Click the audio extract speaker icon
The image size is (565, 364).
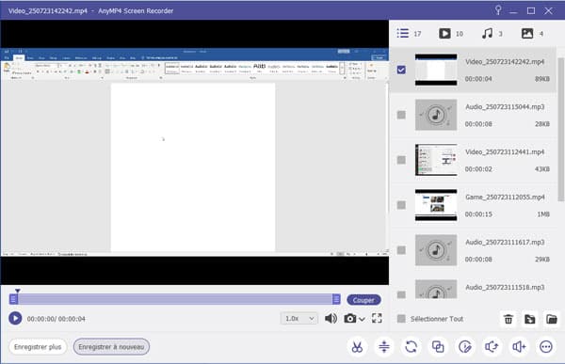(492, 347)
